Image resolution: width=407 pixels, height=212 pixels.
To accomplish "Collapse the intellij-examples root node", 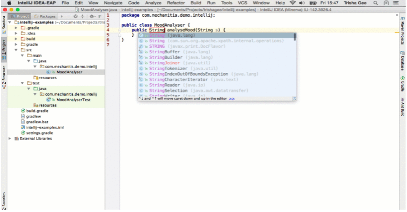I will 10,22.
